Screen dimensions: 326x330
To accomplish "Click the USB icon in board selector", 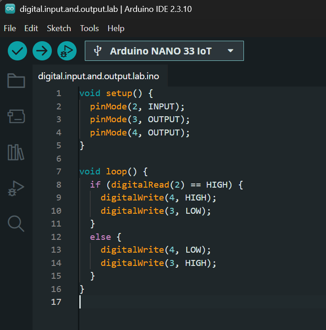I will point(97,51).
